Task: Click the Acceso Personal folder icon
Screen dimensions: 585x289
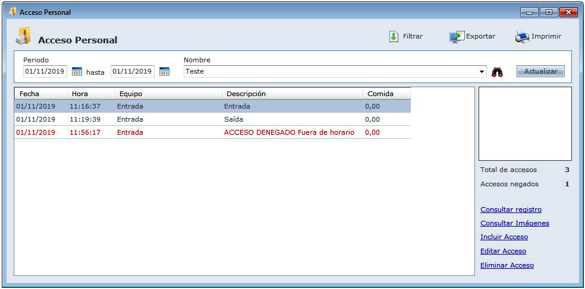Action: [x=23, y=37]
